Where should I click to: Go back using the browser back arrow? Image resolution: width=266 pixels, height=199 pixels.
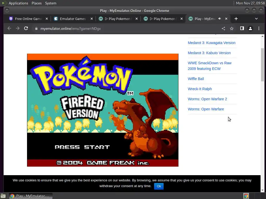[9, 29]
